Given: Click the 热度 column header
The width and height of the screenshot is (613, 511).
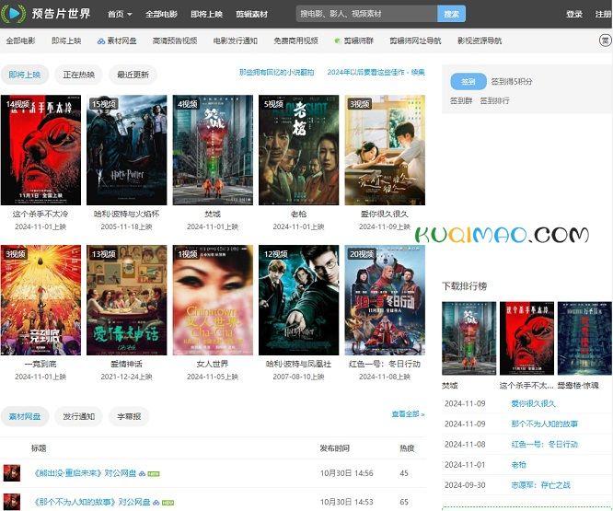Looking at the screenshot, I should (407, 448).
